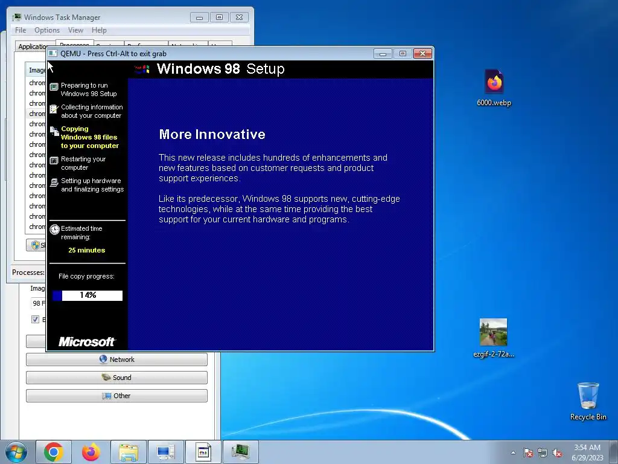The width and height of the screenshot is (618, 464).
Task: Minimize the Windows Task Manager window
Action: tap(199, 18)
